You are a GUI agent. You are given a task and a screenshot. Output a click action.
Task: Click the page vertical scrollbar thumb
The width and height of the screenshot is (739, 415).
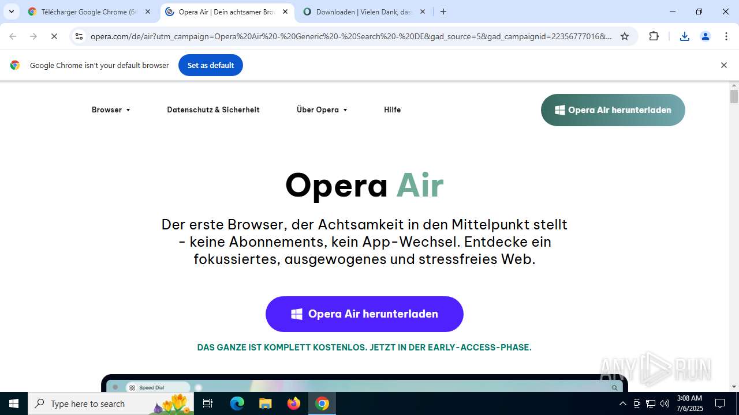734,96
